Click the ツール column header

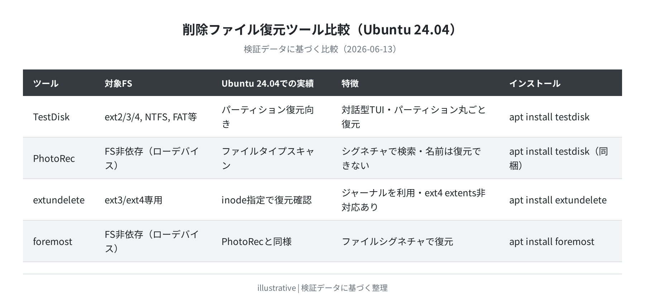(46, 83)
